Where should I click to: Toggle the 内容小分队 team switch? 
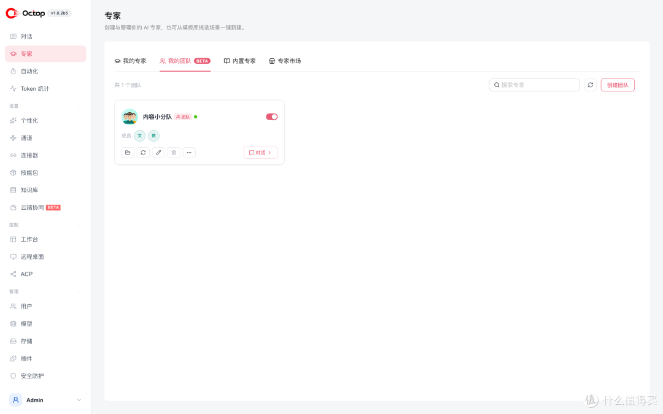coord(271,117)
